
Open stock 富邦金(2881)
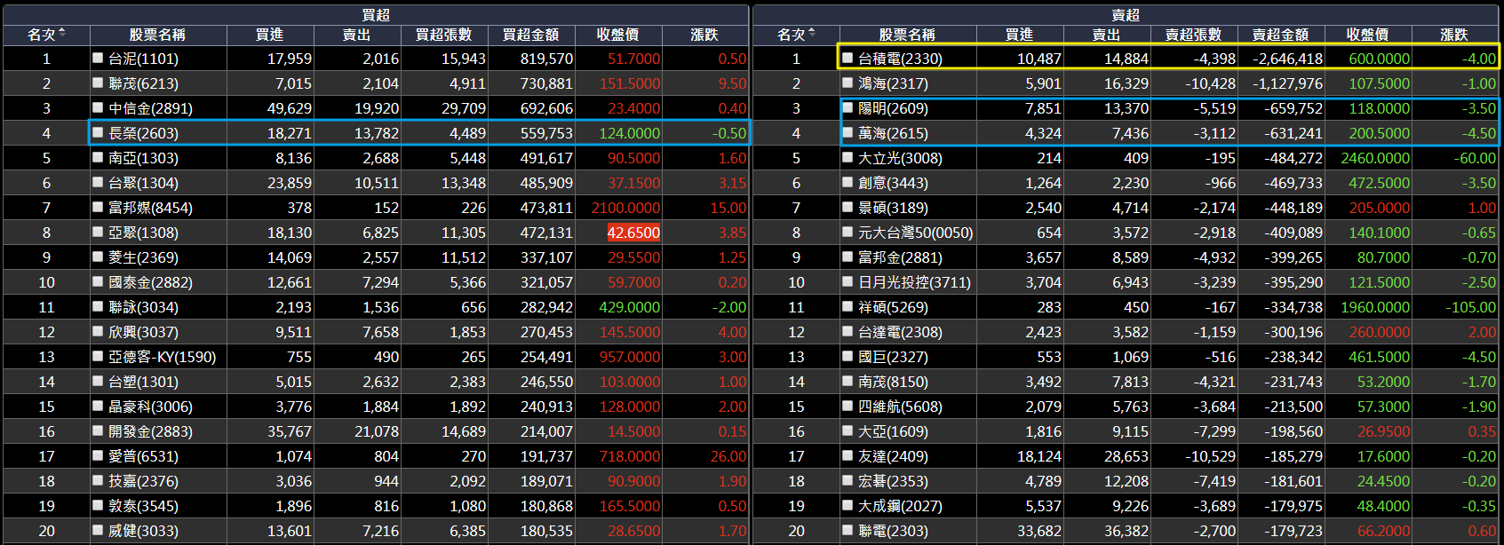900,257
